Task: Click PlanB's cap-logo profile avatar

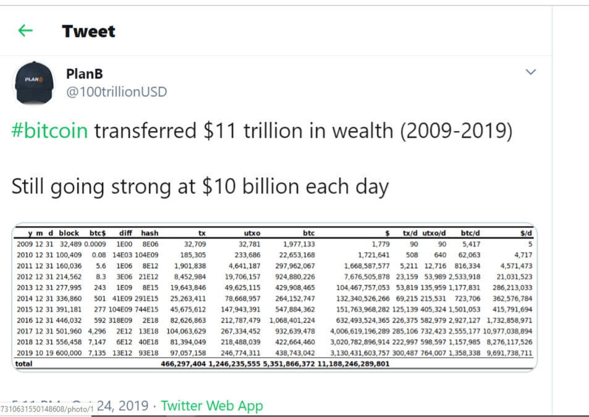Action: click(34, 83)
